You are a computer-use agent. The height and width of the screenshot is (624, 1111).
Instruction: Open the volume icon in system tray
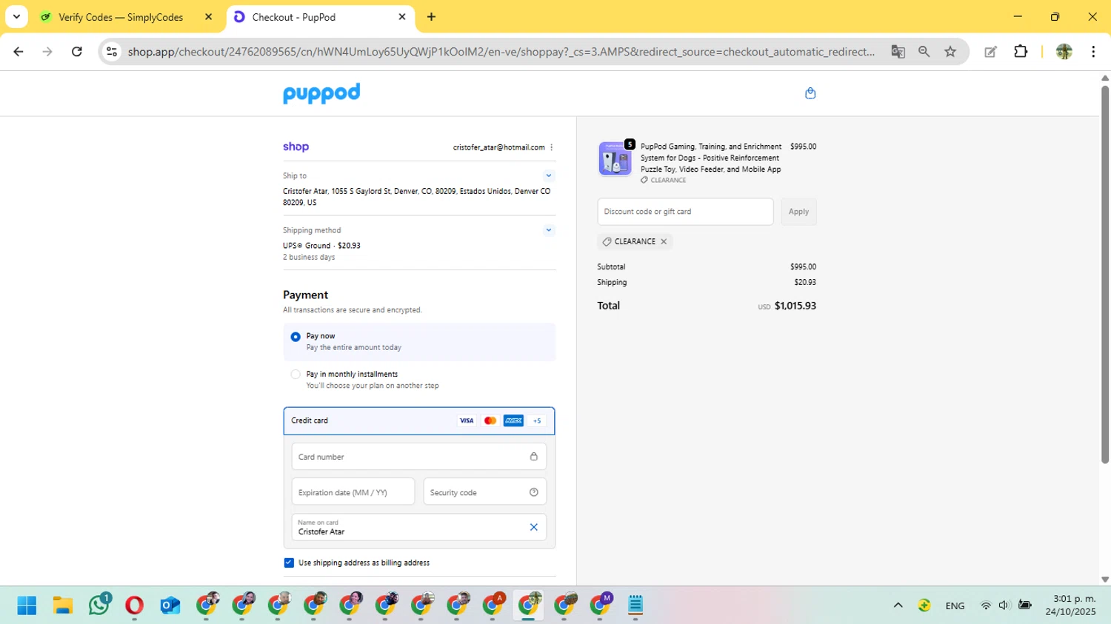click(1004, 605)
